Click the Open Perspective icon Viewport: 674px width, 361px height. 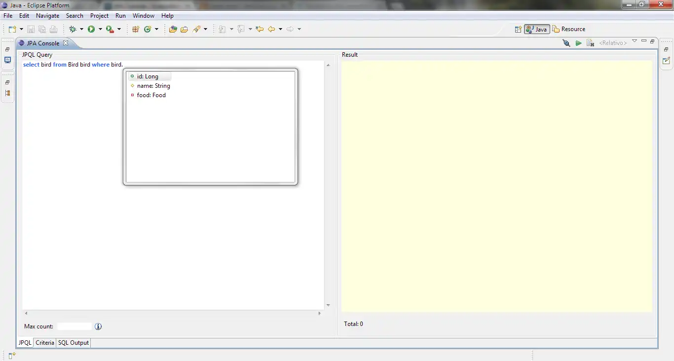tap(518, 29)
